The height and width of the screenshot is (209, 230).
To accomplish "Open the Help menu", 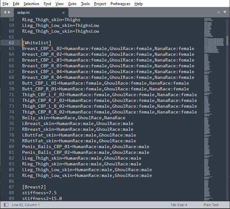I will click(x=138, y=4).
